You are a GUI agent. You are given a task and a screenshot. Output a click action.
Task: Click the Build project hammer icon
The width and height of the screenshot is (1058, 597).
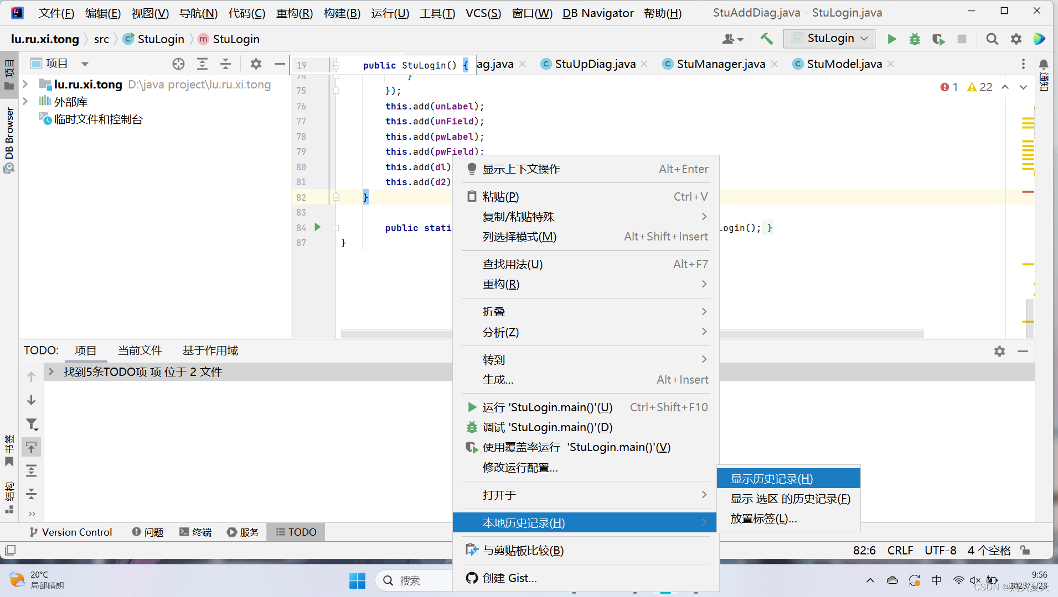766,39
